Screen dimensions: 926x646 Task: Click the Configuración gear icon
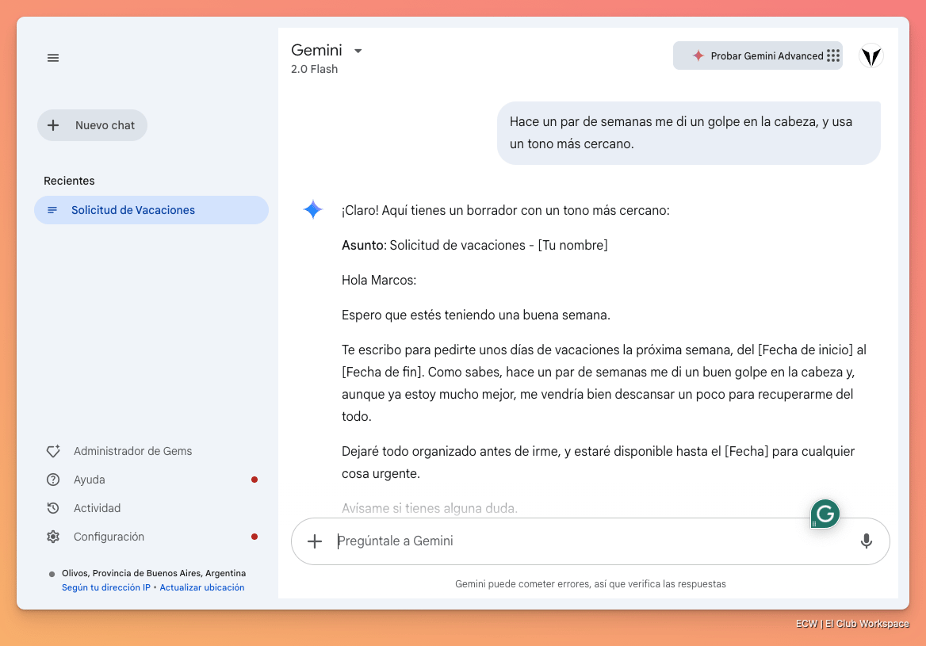click(x=53, y=537)
